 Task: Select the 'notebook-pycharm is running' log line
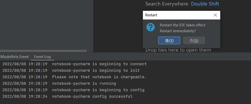(x=59, y=83)
